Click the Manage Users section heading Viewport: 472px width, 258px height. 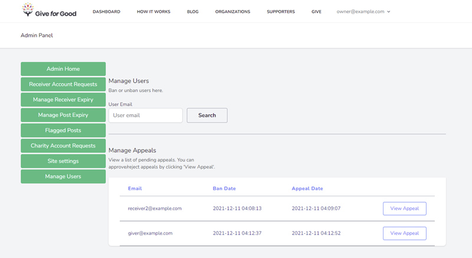click(x=129, y=81)
